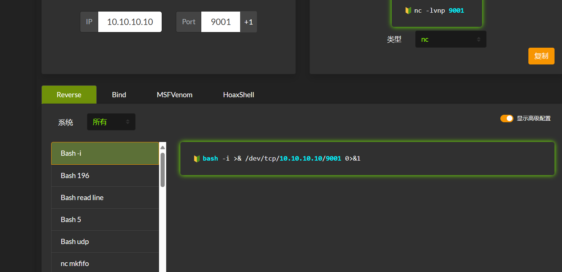Select the Bash 5 payload
562x272 pixels.
(x=105, y=219)
